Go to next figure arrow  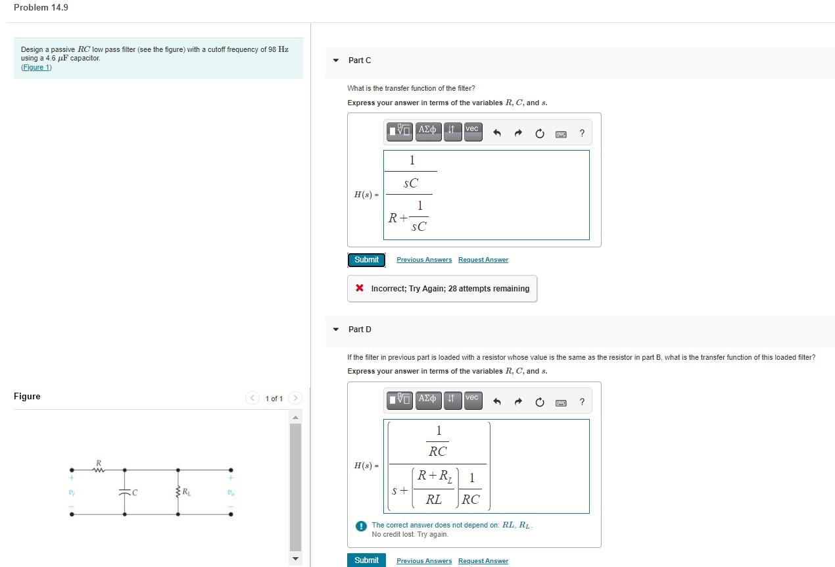(295, 398)
